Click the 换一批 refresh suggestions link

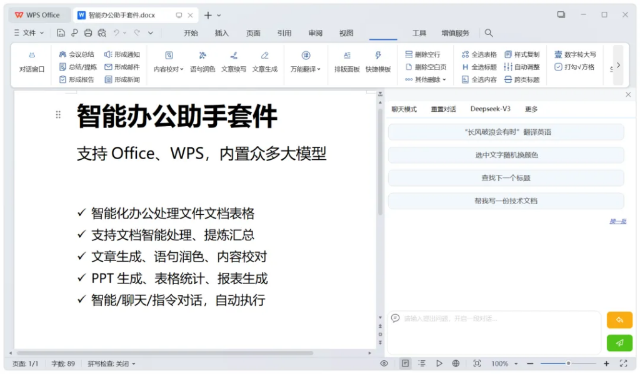click(617, 221)
